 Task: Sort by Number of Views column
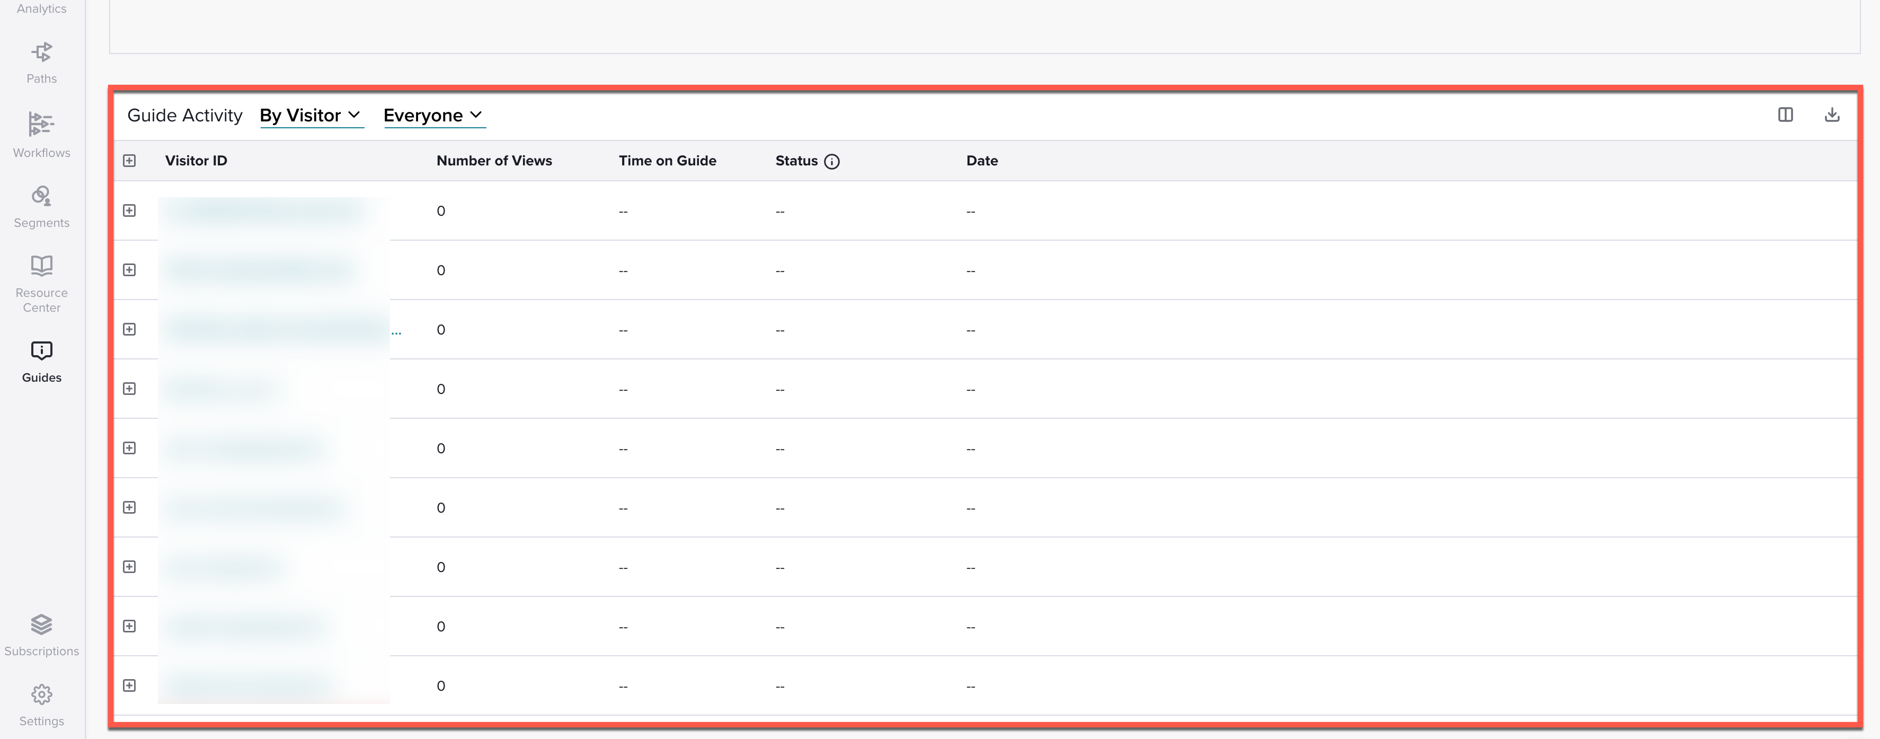click(x=494, y=161)
